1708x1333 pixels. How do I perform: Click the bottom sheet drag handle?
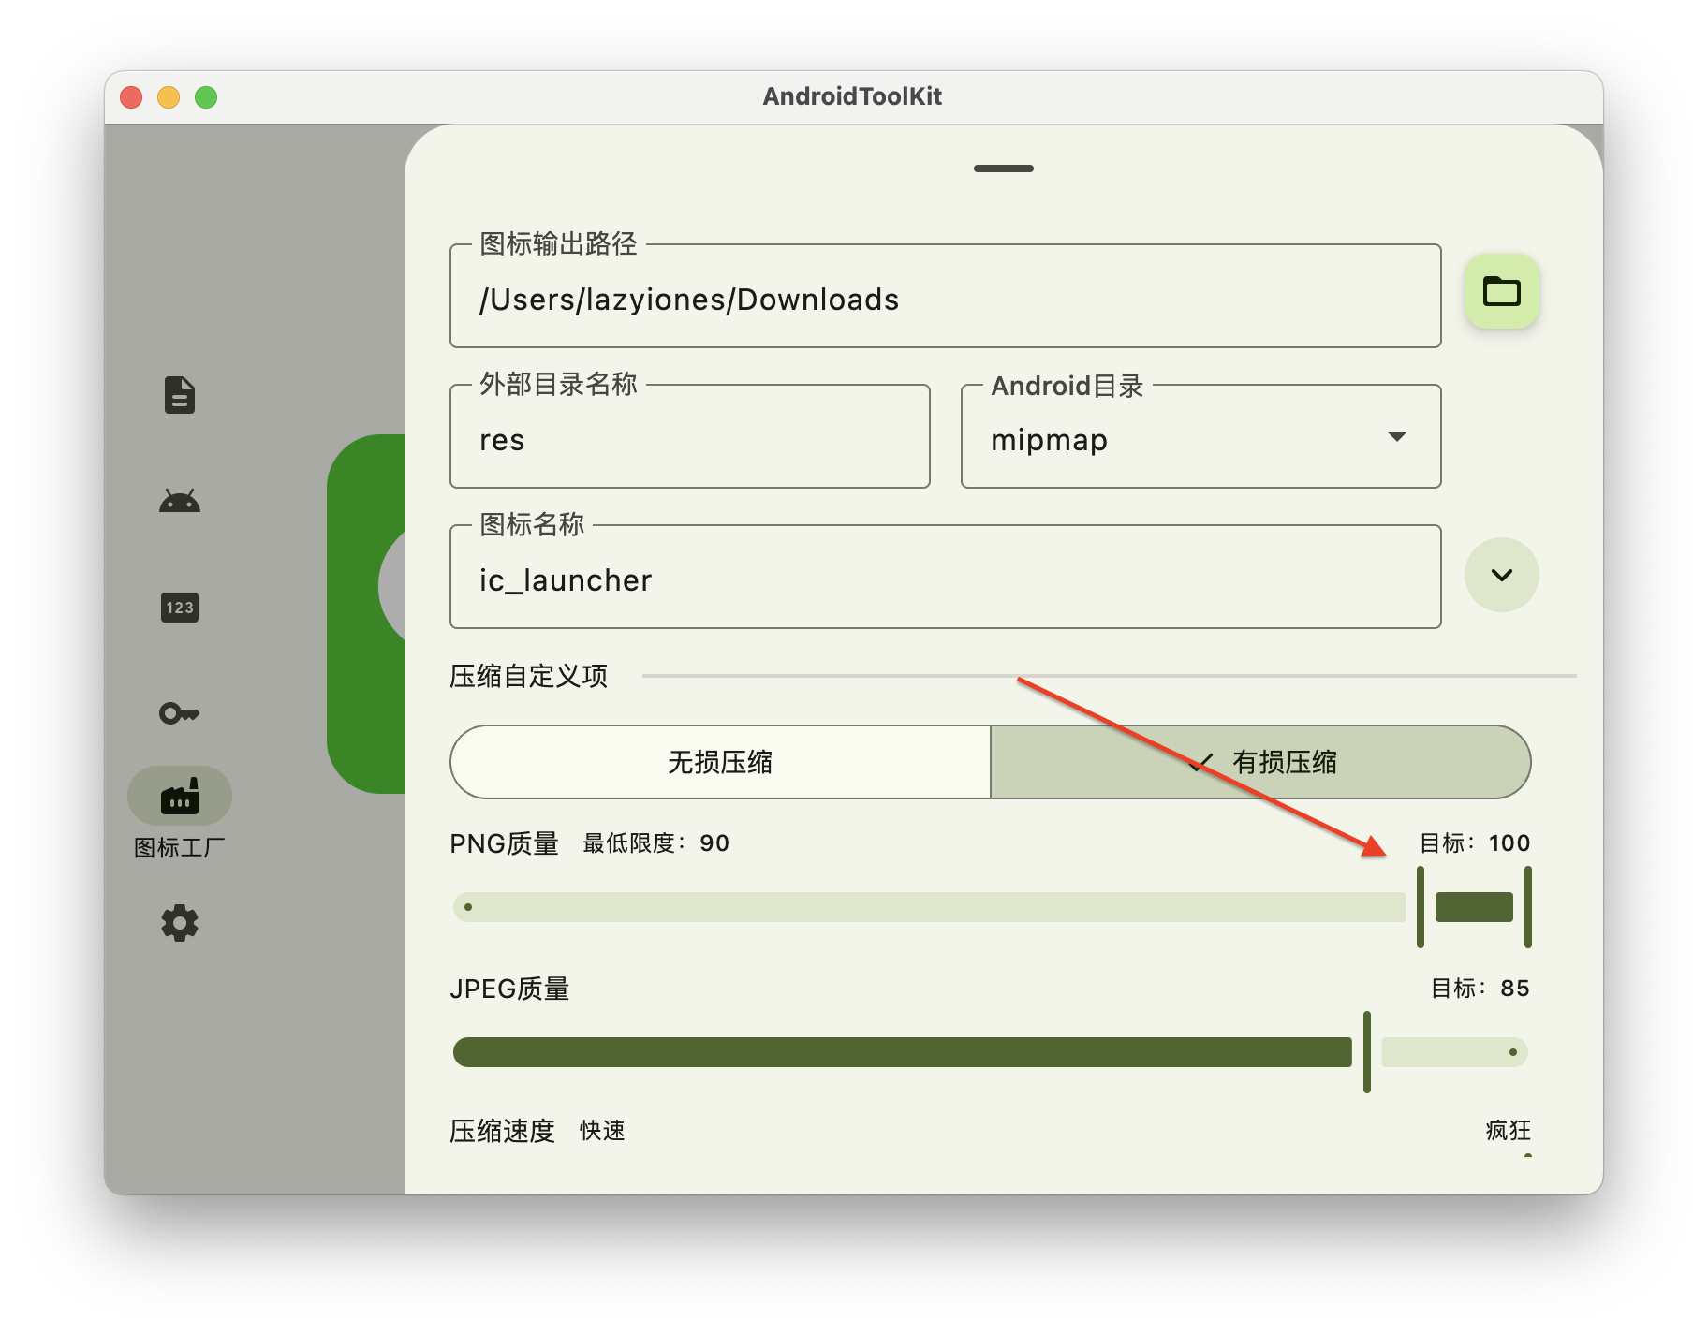pyautogui.click(x=1004, y=168)
